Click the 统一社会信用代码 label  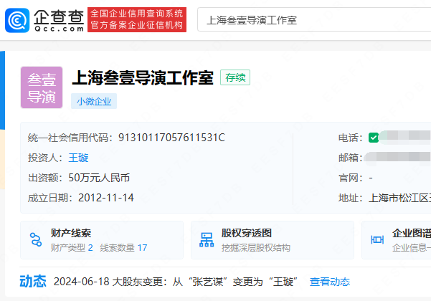[x=70, y=138]
